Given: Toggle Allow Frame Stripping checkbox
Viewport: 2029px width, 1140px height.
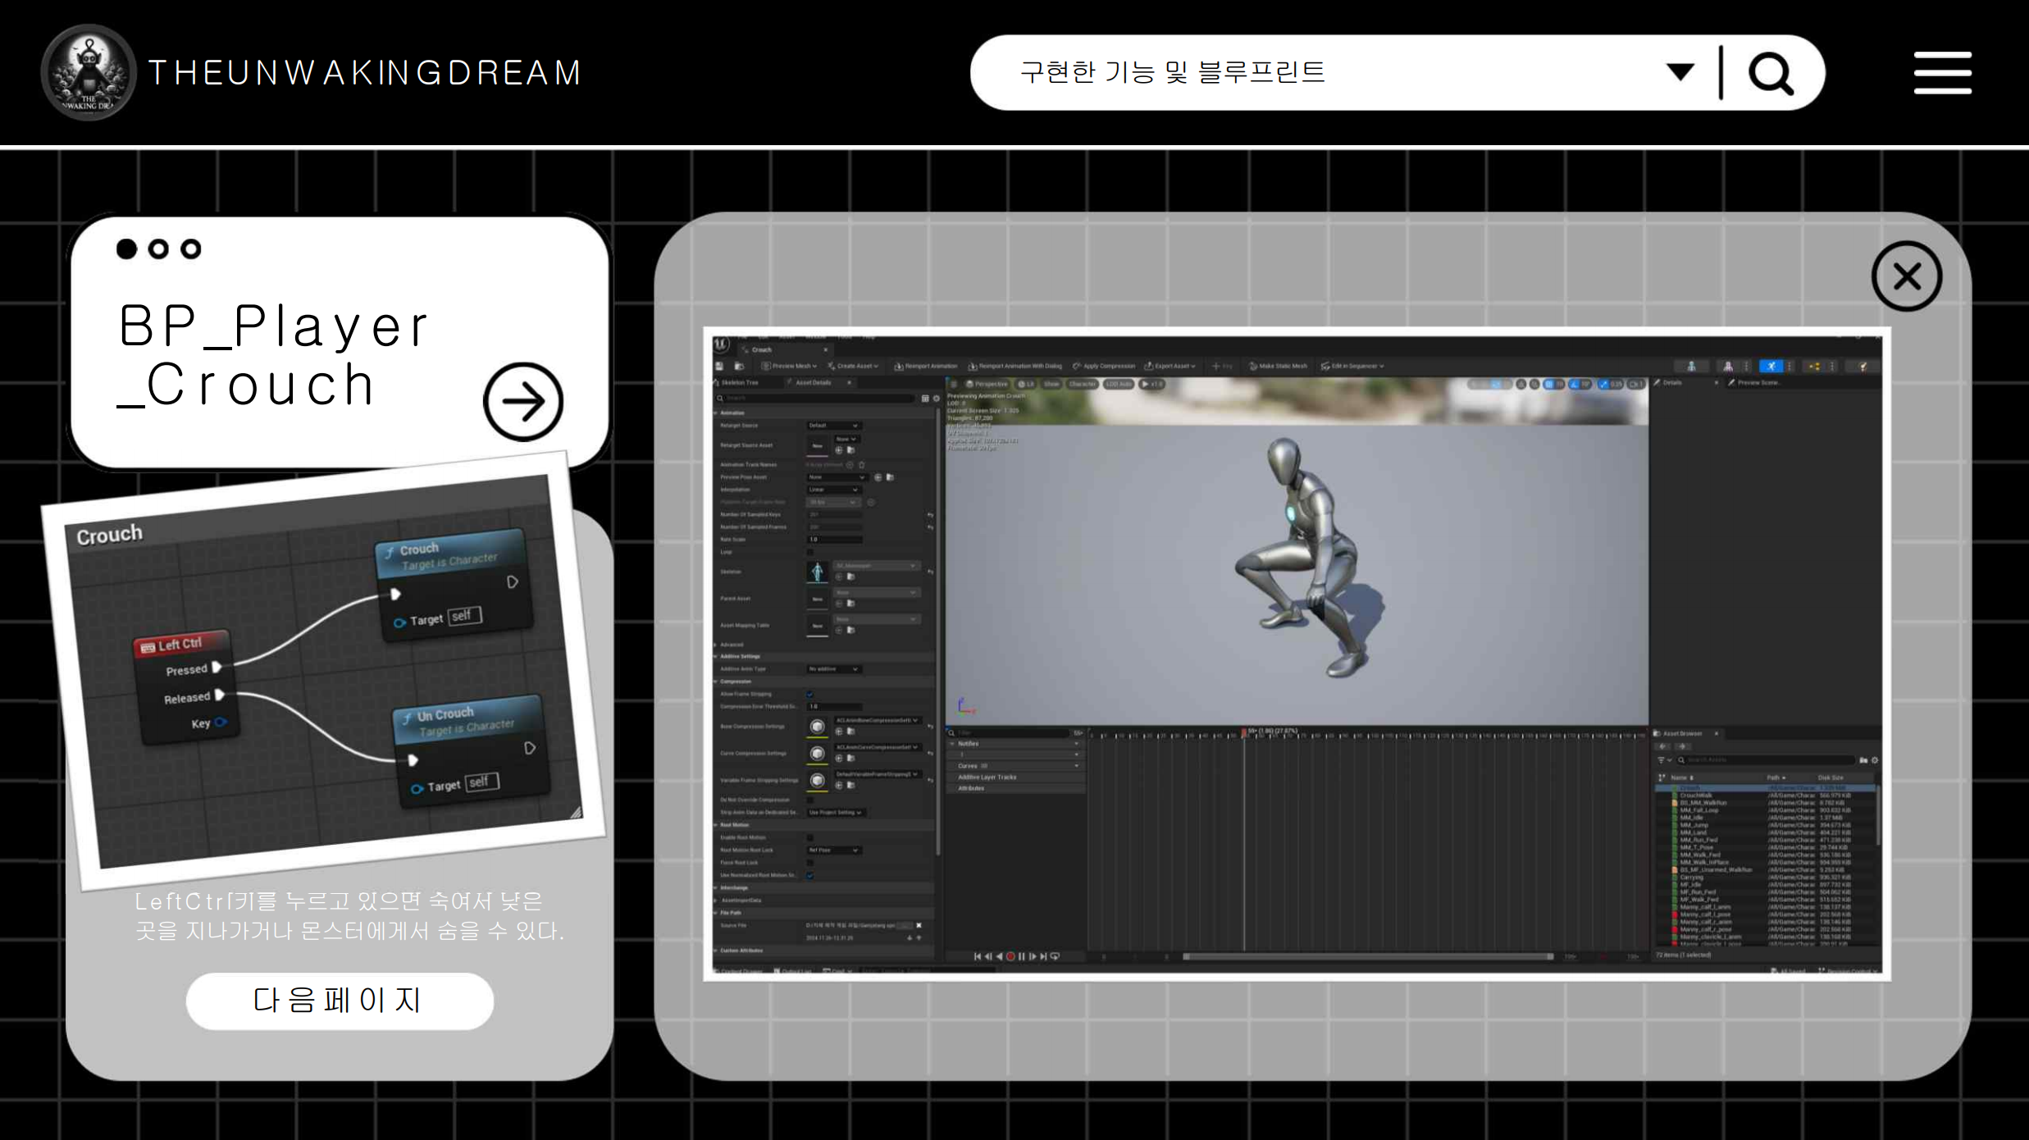Looking at the screenshot, I should (x=810, y=694).
